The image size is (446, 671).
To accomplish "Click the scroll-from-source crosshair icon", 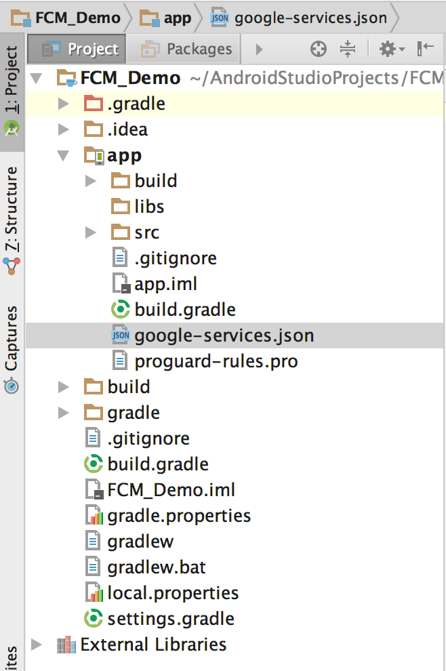I will 318,49.
